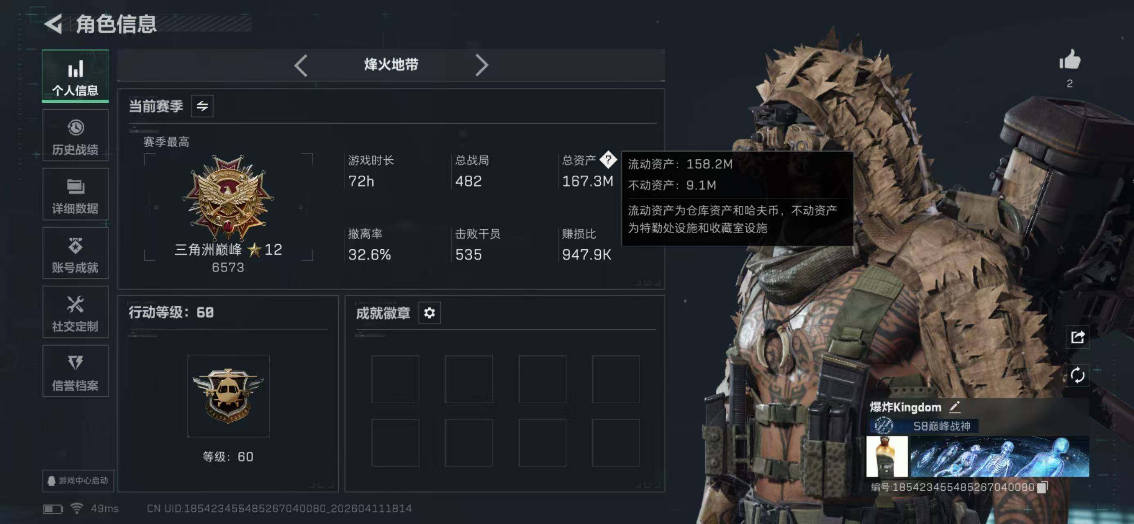Give a thumbs-up like to this profile

click(x=1070, y=59)
